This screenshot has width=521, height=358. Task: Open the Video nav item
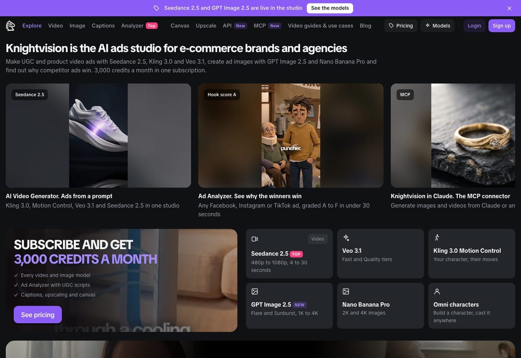tap(56, 26)
